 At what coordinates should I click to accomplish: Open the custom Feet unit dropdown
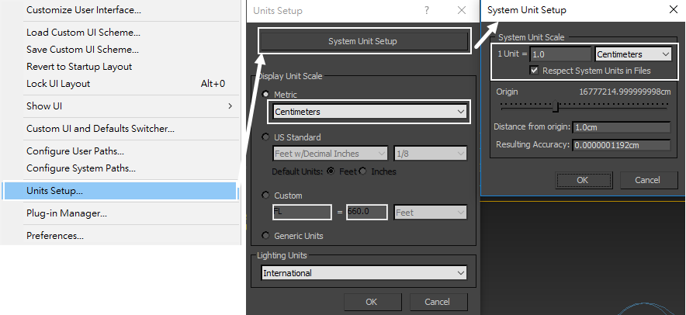[x=430, y=212]
